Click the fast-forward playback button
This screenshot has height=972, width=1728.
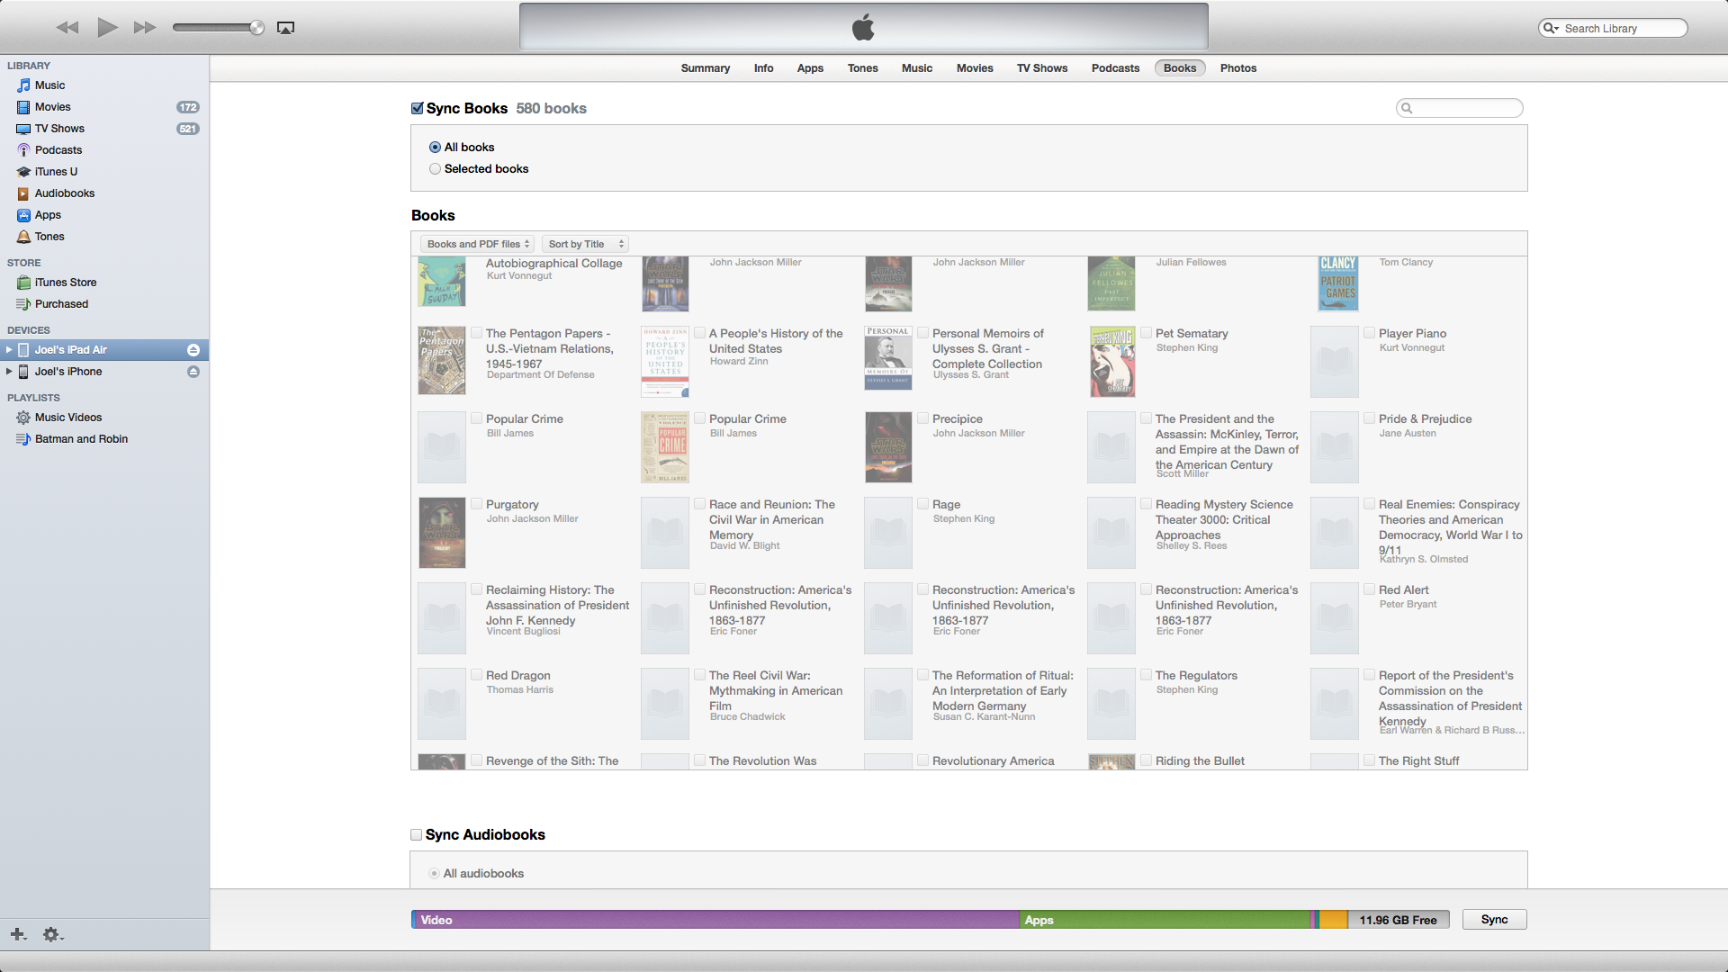tap(145, 28)
